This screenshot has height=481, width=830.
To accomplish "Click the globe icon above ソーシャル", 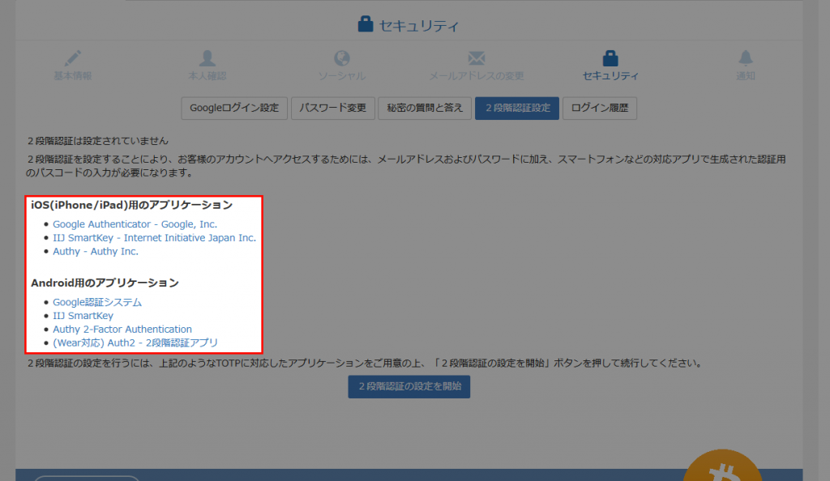I will click(x=342, y=57).
